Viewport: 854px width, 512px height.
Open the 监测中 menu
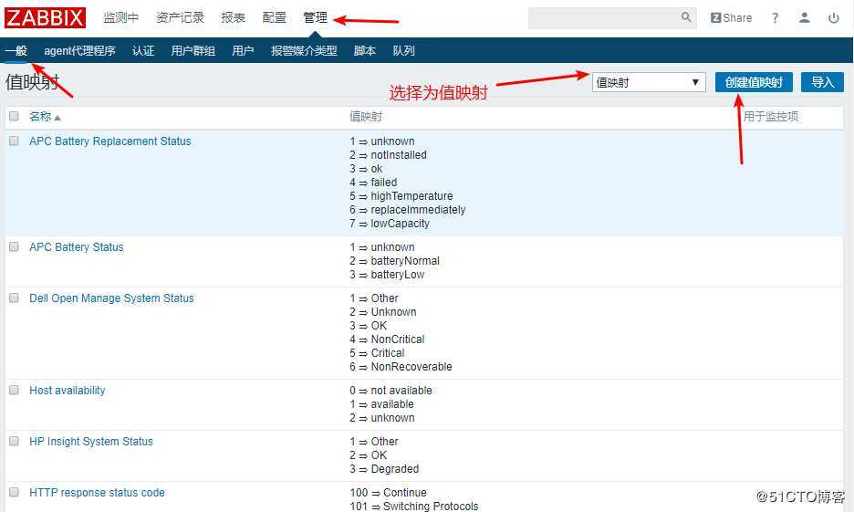pyautogui.click(x=121, y=18)
